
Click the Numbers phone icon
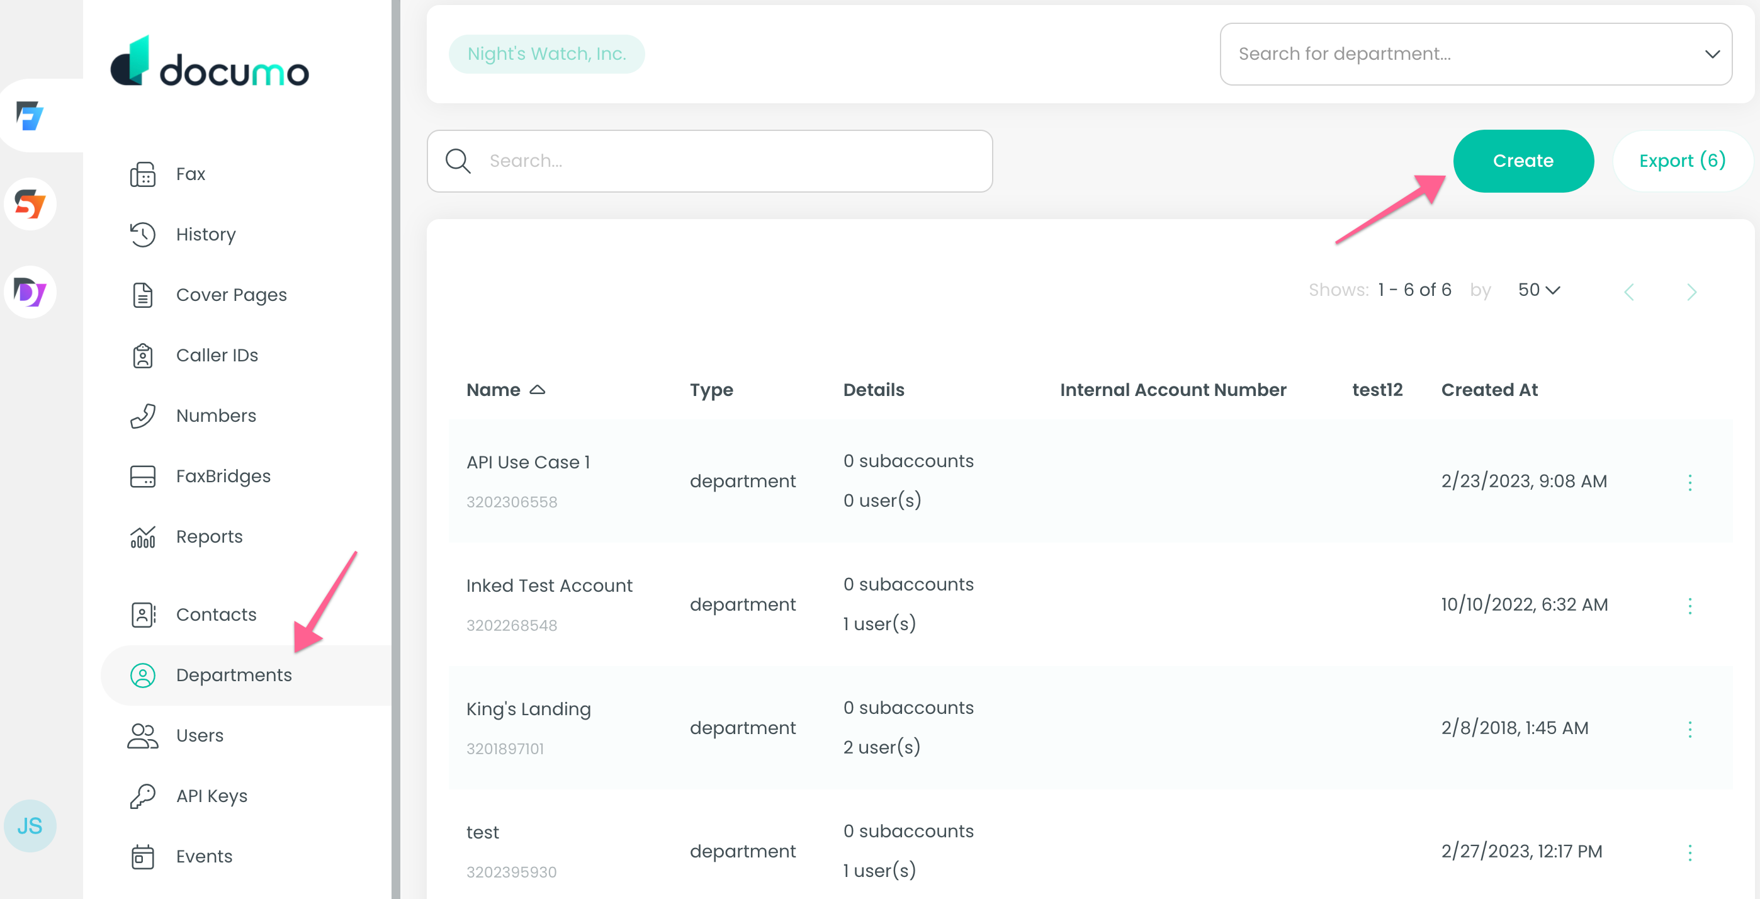(143, 416)
